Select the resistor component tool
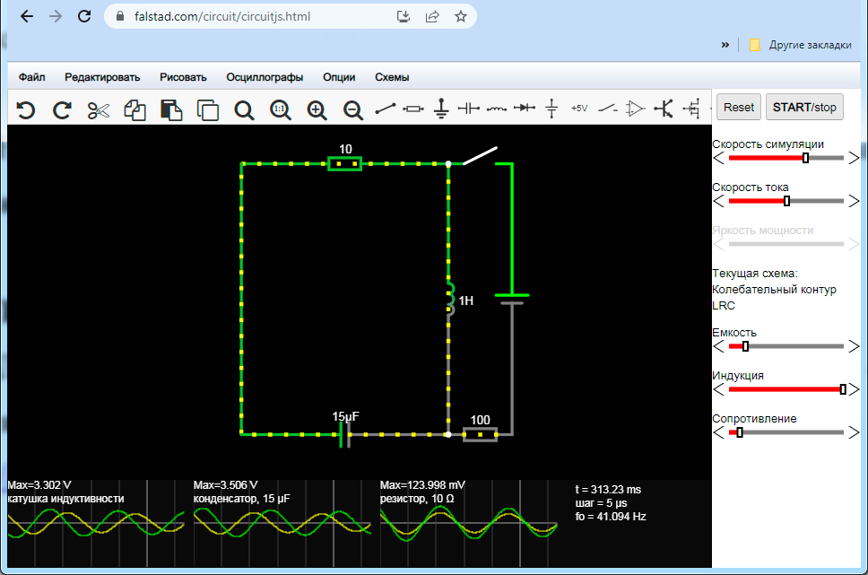The image size is (868, 575). [413, 109]
